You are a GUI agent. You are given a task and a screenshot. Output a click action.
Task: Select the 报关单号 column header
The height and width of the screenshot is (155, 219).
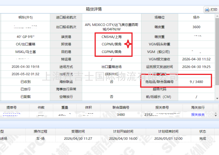pyautogui.click(x=162, y=108)
